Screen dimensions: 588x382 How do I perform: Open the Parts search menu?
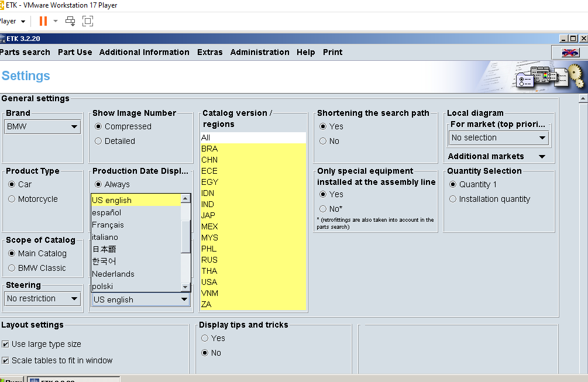click(x=25, y=52)
